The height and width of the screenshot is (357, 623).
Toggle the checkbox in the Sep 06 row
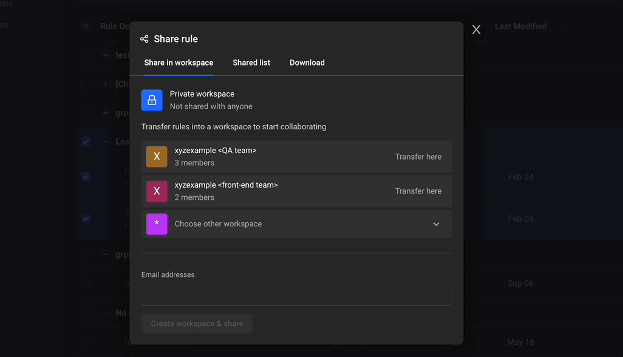[x=86, y=284]
